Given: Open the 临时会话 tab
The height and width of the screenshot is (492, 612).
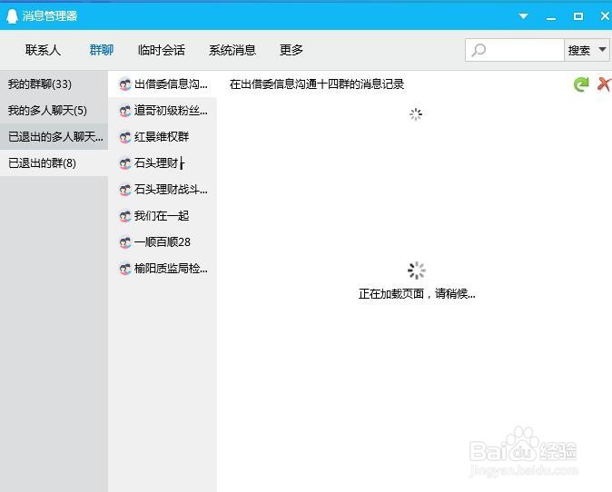Looking at the screenshot, I should pos(162,50).
